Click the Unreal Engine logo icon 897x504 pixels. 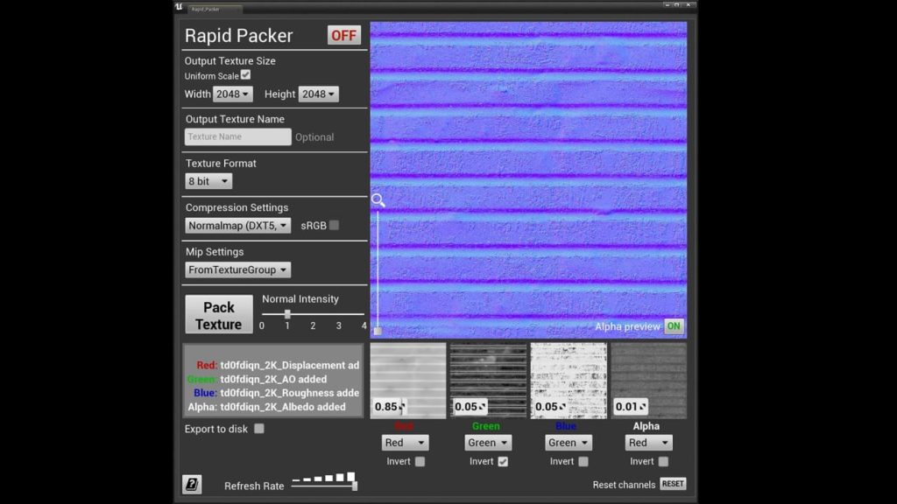pos(179,6)
